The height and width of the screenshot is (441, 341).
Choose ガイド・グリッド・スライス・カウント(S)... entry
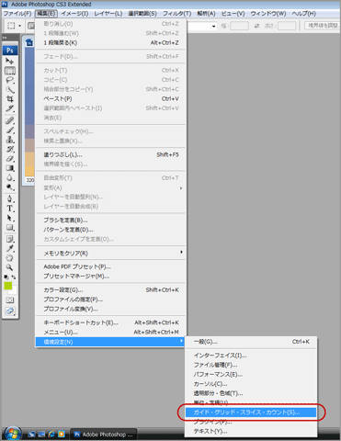tap(251, 413)
